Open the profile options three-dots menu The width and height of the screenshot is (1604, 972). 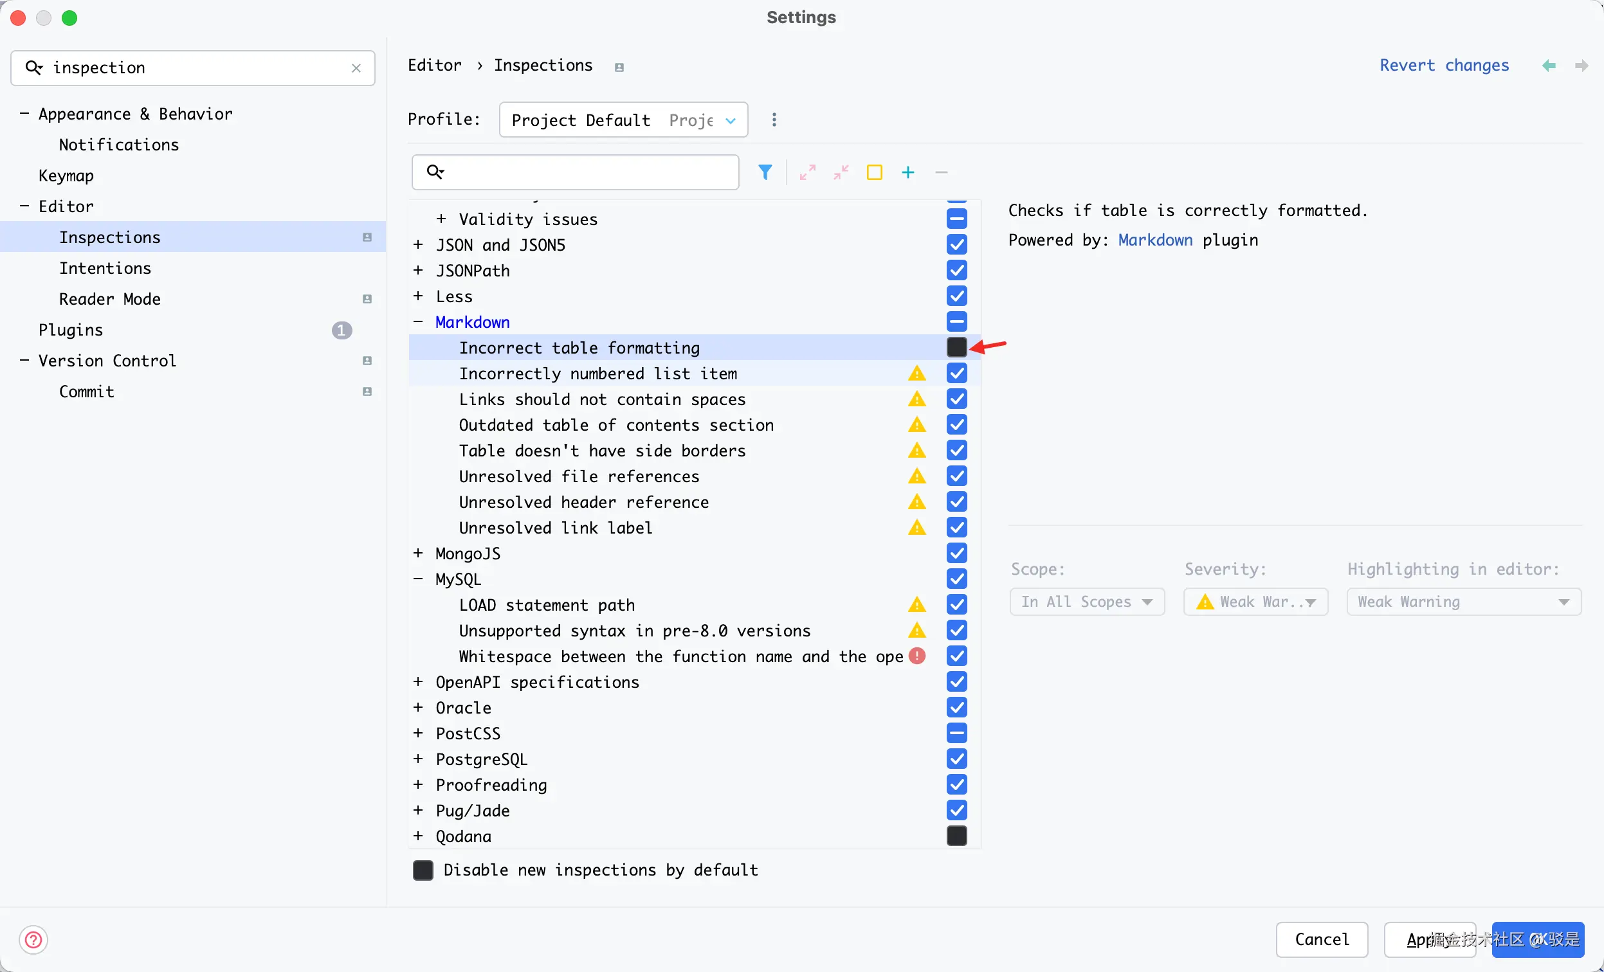[x=774, y=120]
